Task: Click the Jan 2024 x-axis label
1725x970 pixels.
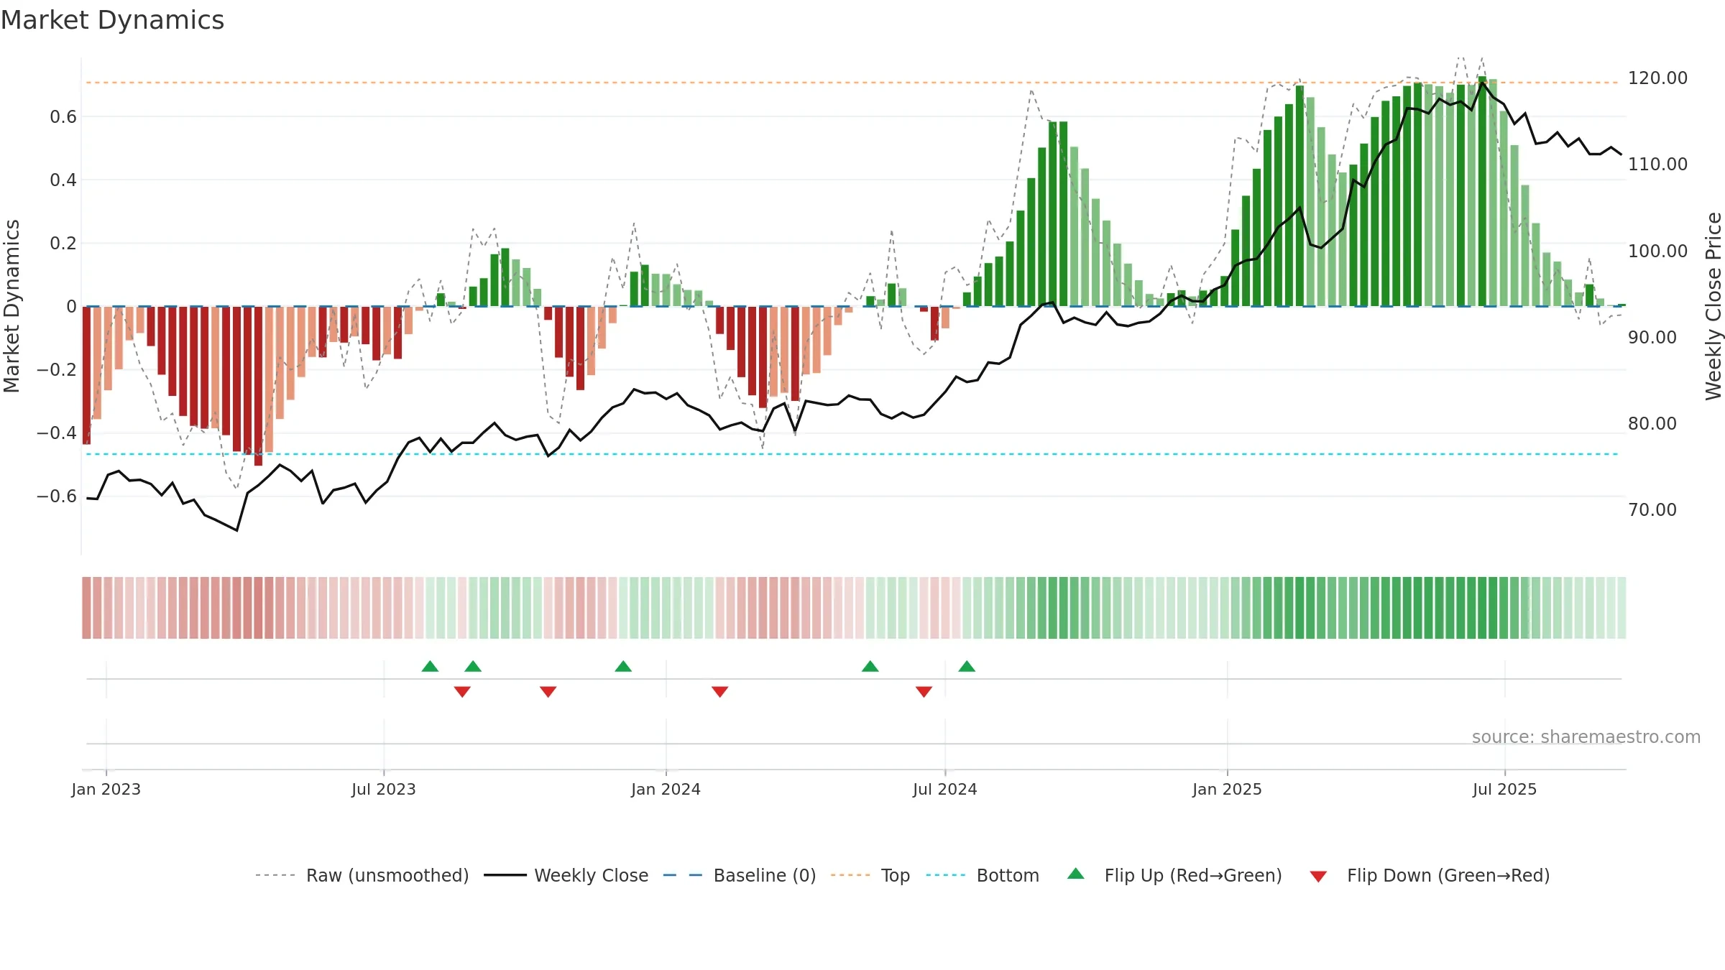Action: click(x=666, y=789)
